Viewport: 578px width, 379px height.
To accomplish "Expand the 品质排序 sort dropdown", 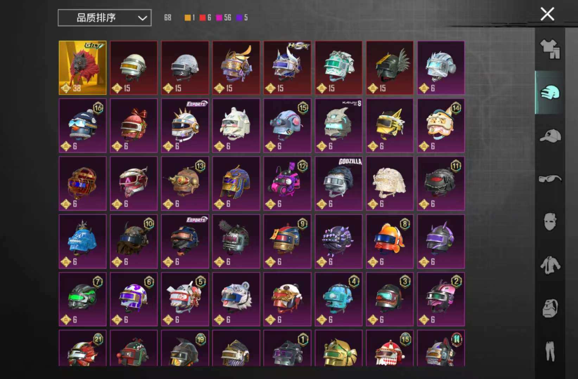I will click(x=104, y=18).
